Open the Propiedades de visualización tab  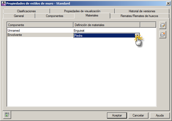tap(82, 11)
